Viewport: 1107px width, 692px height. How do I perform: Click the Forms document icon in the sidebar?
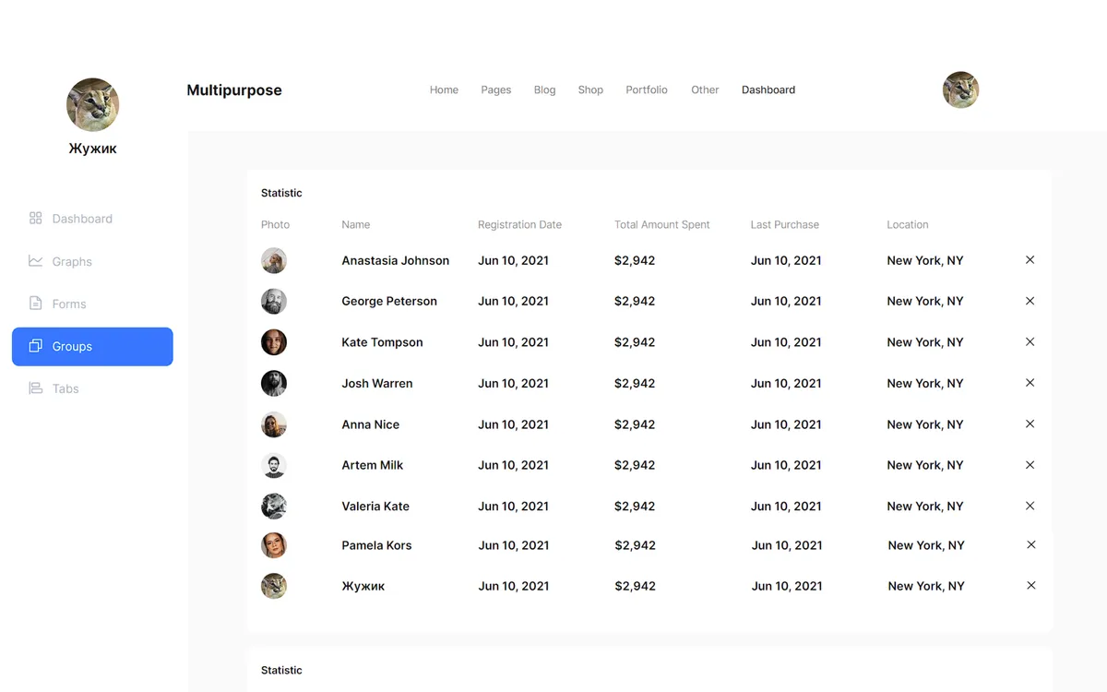(x=36, y=304)
